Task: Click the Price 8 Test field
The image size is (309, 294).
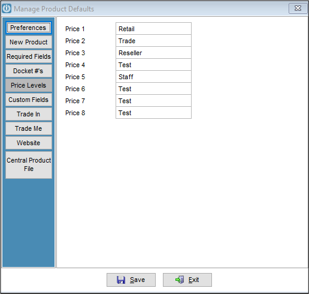Action: (153, 113)
